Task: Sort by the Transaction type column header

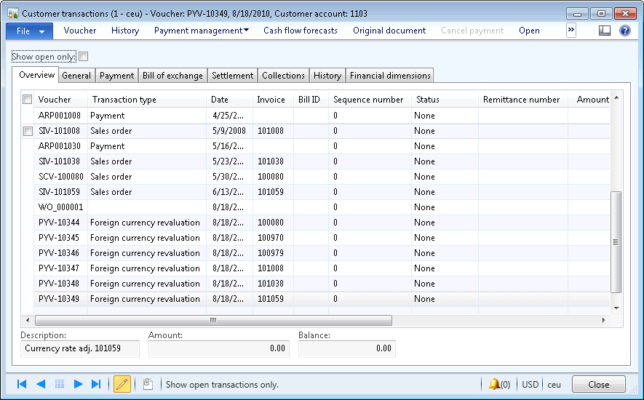Action: [147, 100]
